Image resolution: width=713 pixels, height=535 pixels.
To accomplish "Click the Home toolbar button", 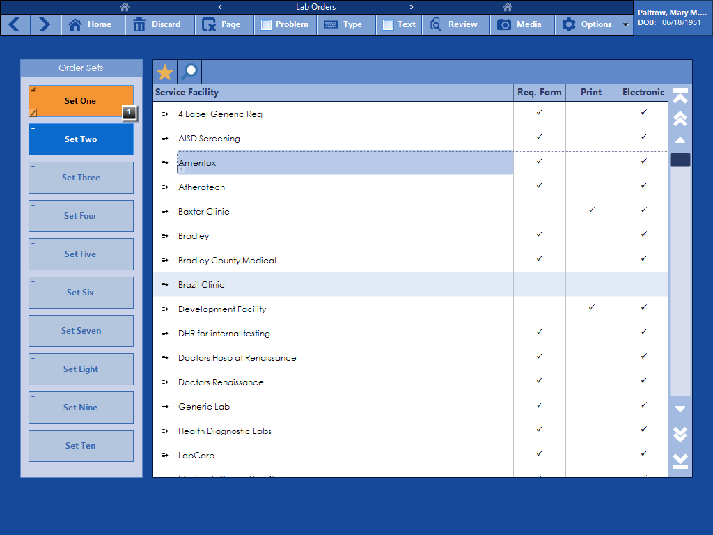I will pos(91,24).
